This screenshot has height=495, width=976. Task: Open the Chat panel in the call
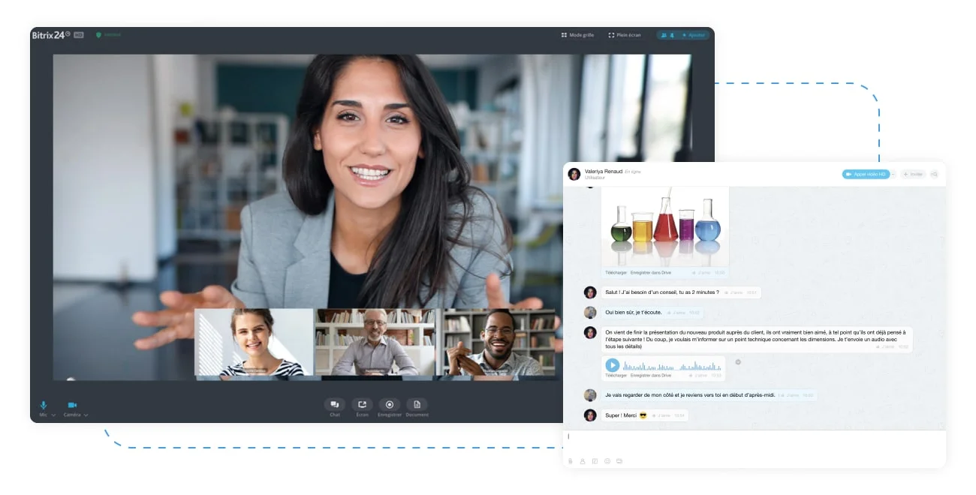(335, 407)
